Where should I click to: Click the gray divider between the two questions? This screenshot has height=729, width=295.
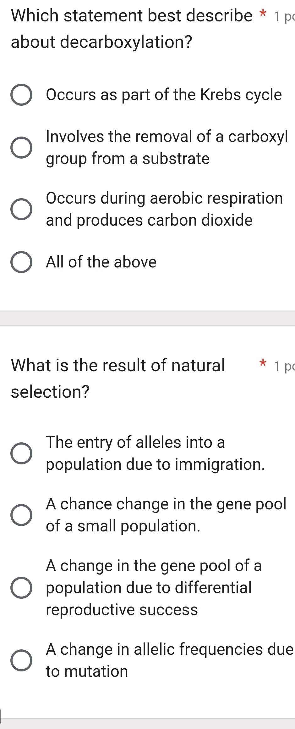pyautogui.click(x=147, y=318)
